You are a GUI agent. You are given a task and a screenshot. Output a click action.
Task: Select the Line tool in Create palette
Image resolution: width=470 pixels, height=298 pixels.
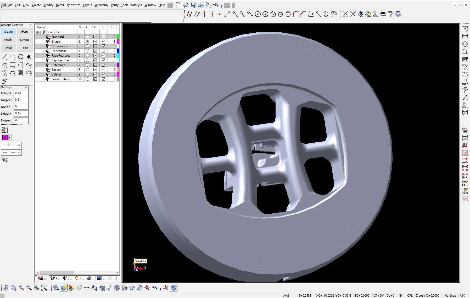point(4,57)
